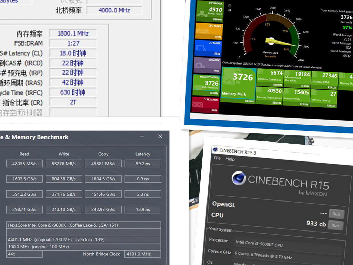Rerun the Available RAM test
The image size is (353, 265).
coord(332,87)
